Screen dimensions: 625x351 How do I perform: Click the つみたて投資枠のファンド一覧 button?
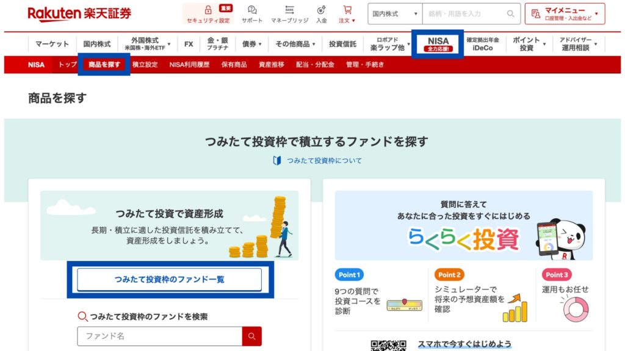click(x=170, y=279)
